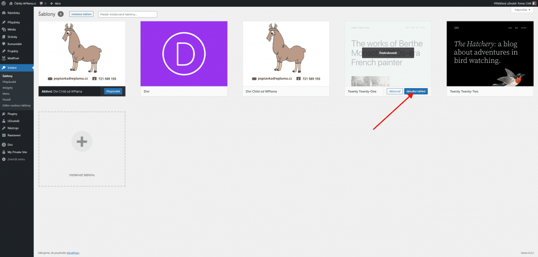538x257 pixels.
Task: Click the Příspěvky pin icon
Action: pyautogui.click(x=4, y=22)
